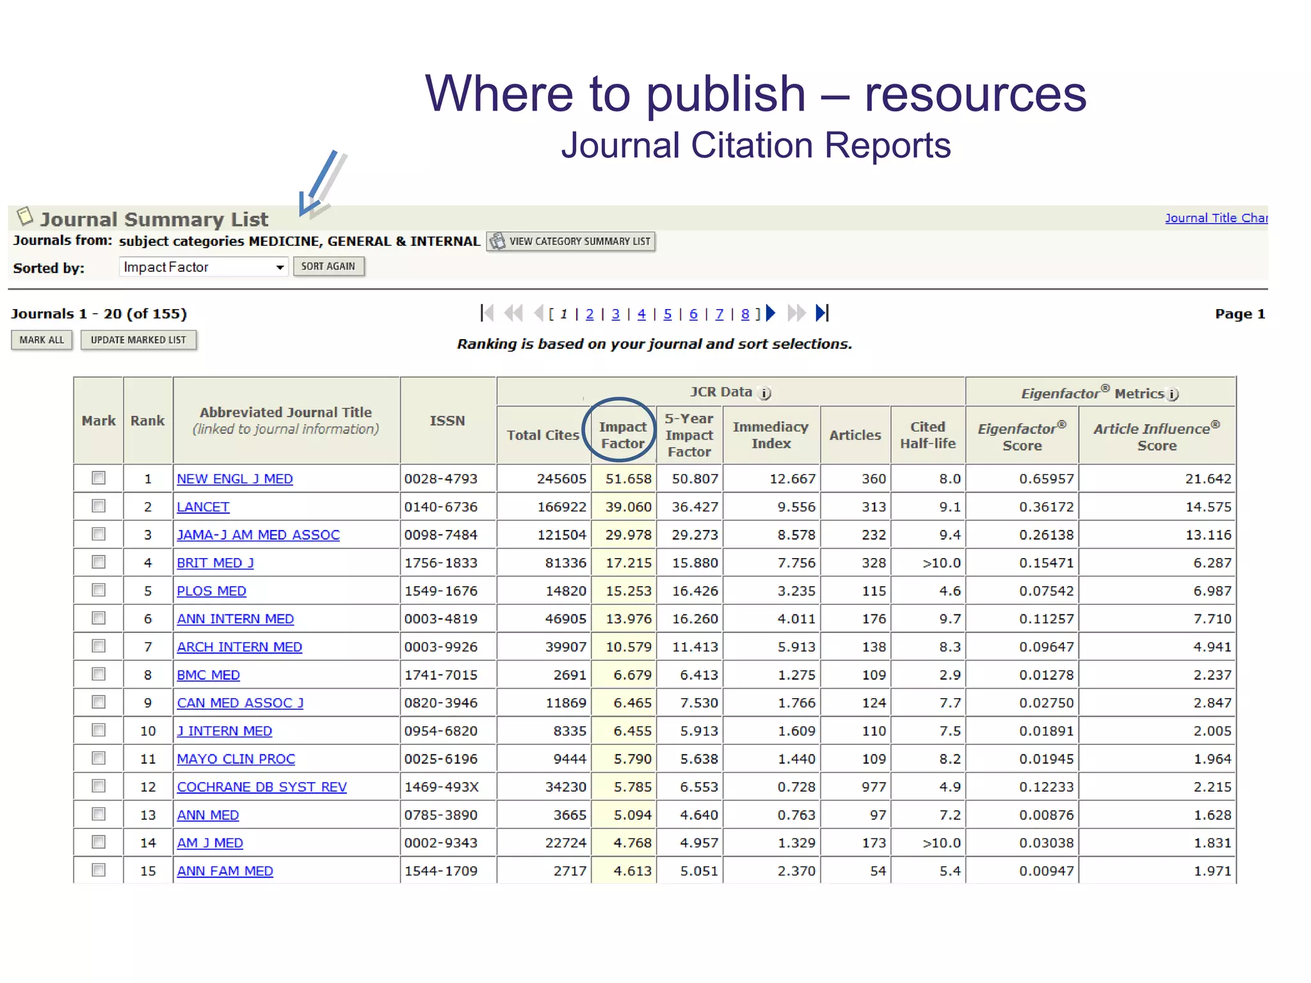Click the Total Cites column header
1311x983 pixels.
[x=543, y=435]
